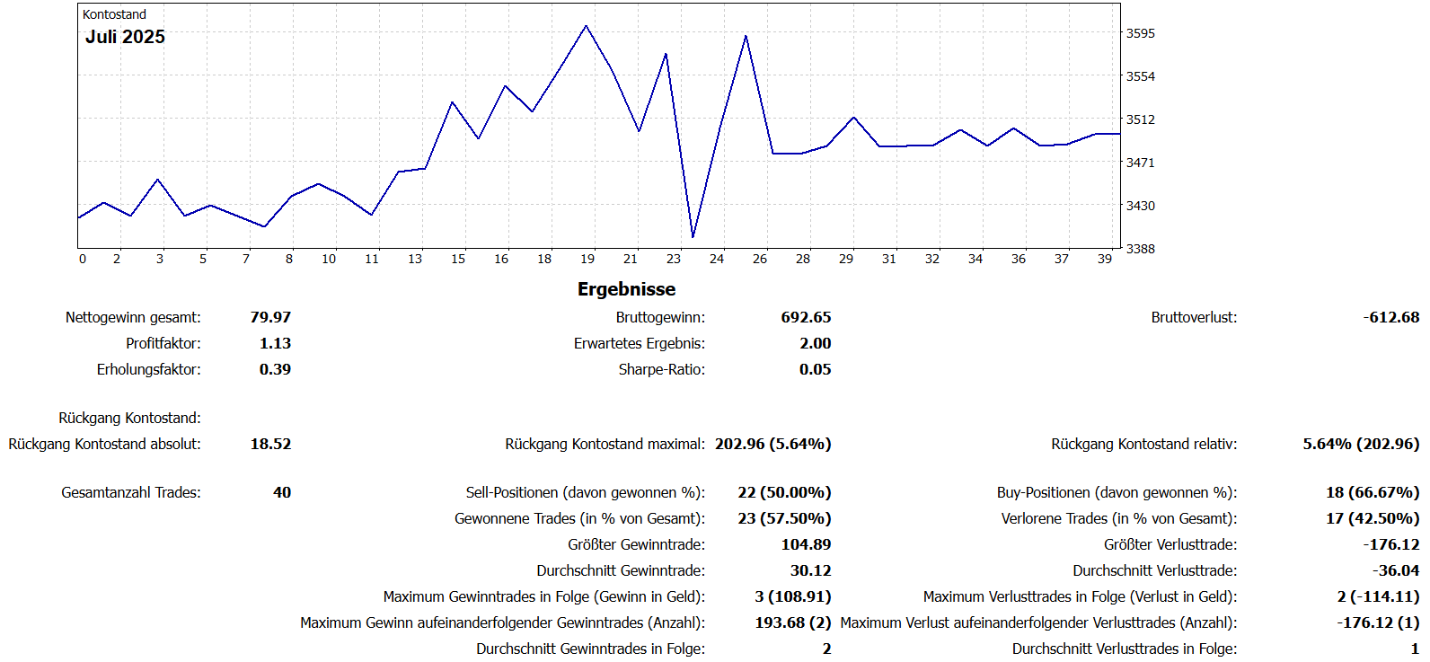Select Durchschnitt Gewinntrade value 30.12
This screenshot has height=662, width=1430.
(810, 570)
